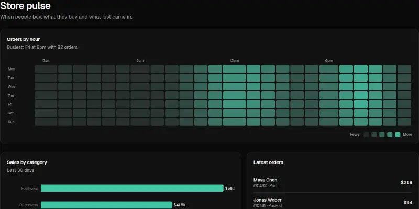Click the darkest legend swatch beside Fewer
Viewport: 419px width, 209px height.
click(x=366, y=135)
